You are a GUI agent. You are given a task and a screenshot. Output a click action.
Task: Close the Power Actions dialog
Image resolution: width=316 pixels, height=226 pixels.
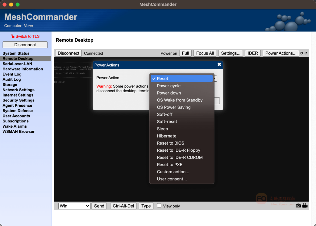click(x=219, y=65)
